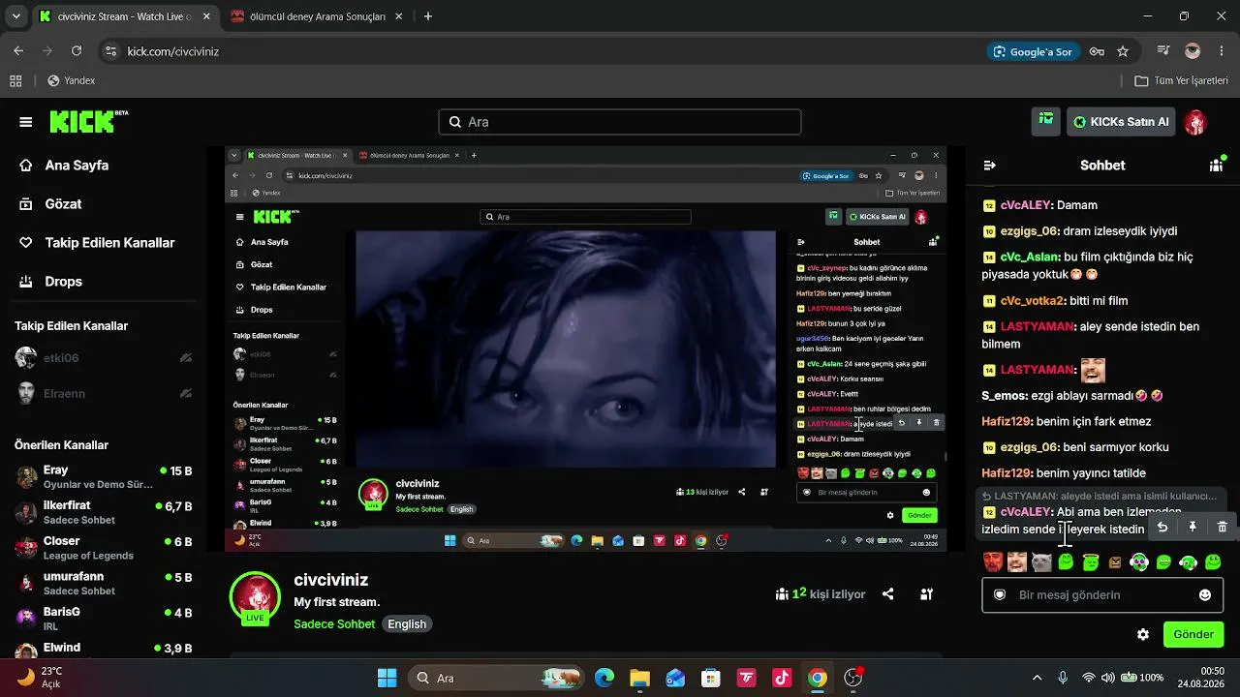Open TikTok from the taskbar
Screen dimensions: 1240x697
[782, 678]
